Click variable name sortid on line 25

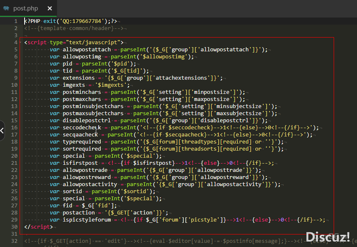point(72,191)
